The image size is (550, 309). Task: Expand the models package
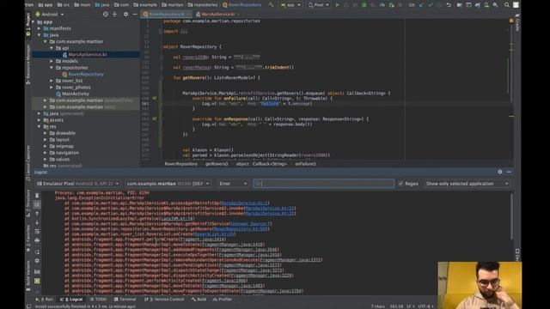click(52, 61)
